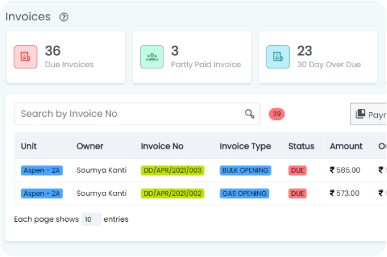Click DUE status of the ₹585.00 invoice
This screenshot has height=257, width=387.
point(297,170)
